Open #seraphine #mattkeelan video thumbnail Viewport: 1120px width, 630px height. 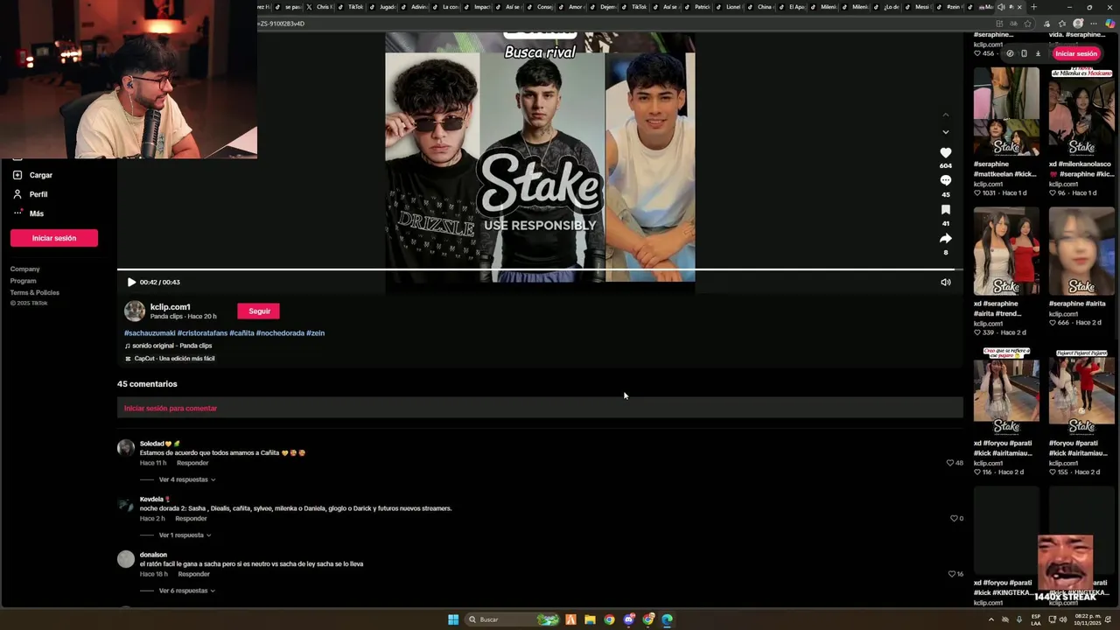(1006, 111)
